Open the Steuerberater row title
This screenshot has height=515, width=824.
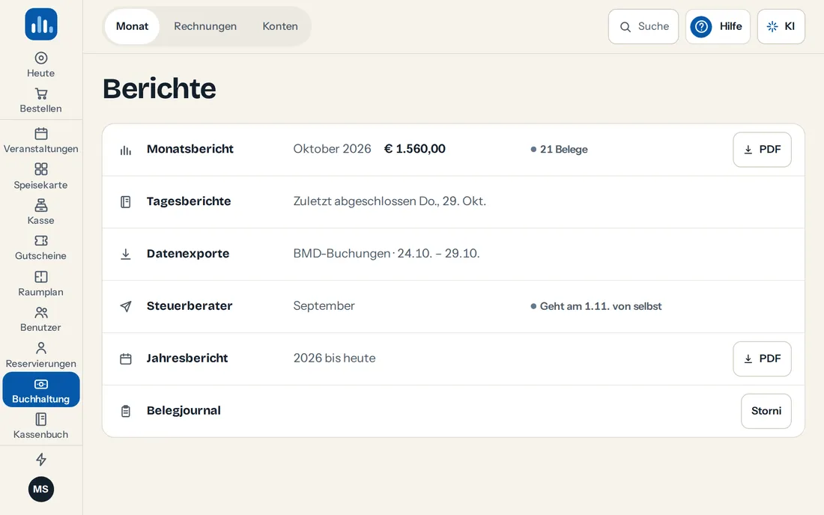190,305
